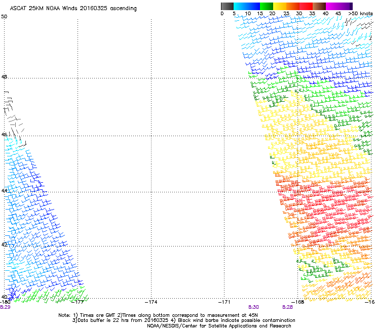The height and width of the screenshot is (329, 375).
Task: Click the longitude label '-180' on bottom axis
Action: (5, 302)
